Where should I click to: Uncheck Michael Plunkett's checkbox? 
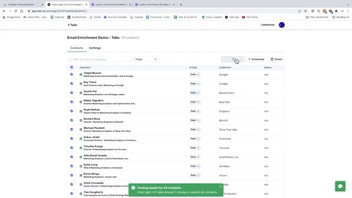click(71, 130)
